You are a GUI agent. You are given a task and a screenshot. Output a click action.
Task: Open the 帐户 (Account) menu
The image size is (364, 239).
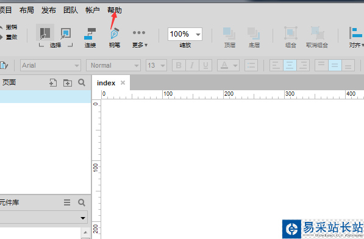coord(93,10)
